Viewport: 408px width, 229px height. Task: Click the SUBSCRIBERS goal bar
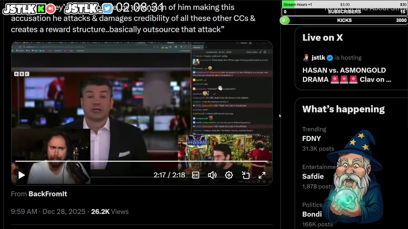[x=345, y=12]
